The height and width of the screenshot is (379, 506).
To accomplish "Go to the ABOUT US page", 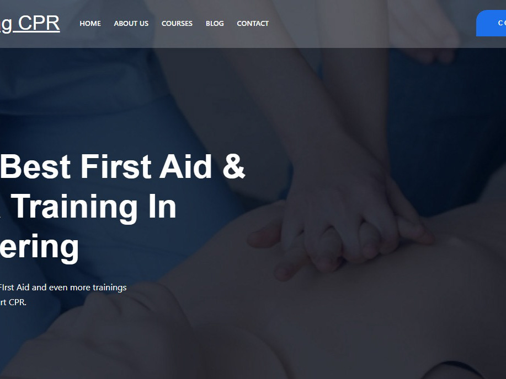I will tap(131, 24).
